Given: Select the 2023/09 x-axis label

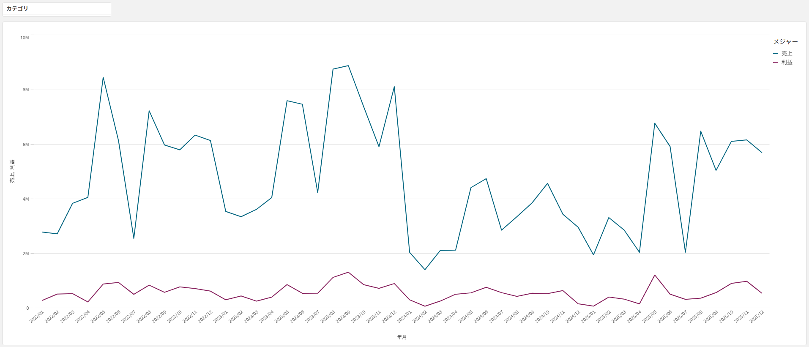Looking at the screenshot, I should point(343,317).
